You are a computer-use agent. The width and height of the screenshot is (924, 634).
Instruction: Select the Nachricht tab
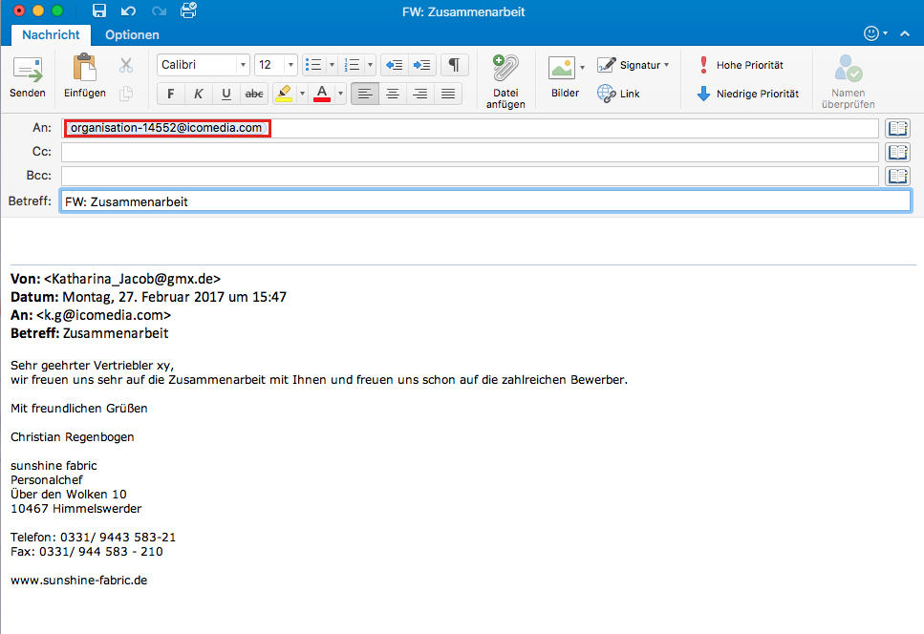click(53, 35)
